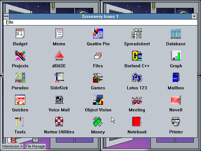Select the red Novell icon
201x151 pixels.
pos(176,100)
